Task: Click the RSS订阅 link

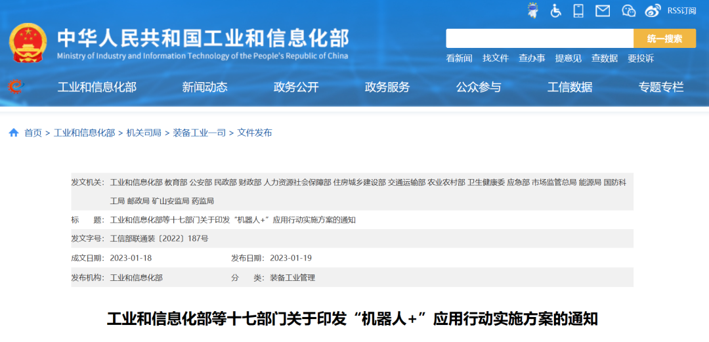Action: pos(681,11)
